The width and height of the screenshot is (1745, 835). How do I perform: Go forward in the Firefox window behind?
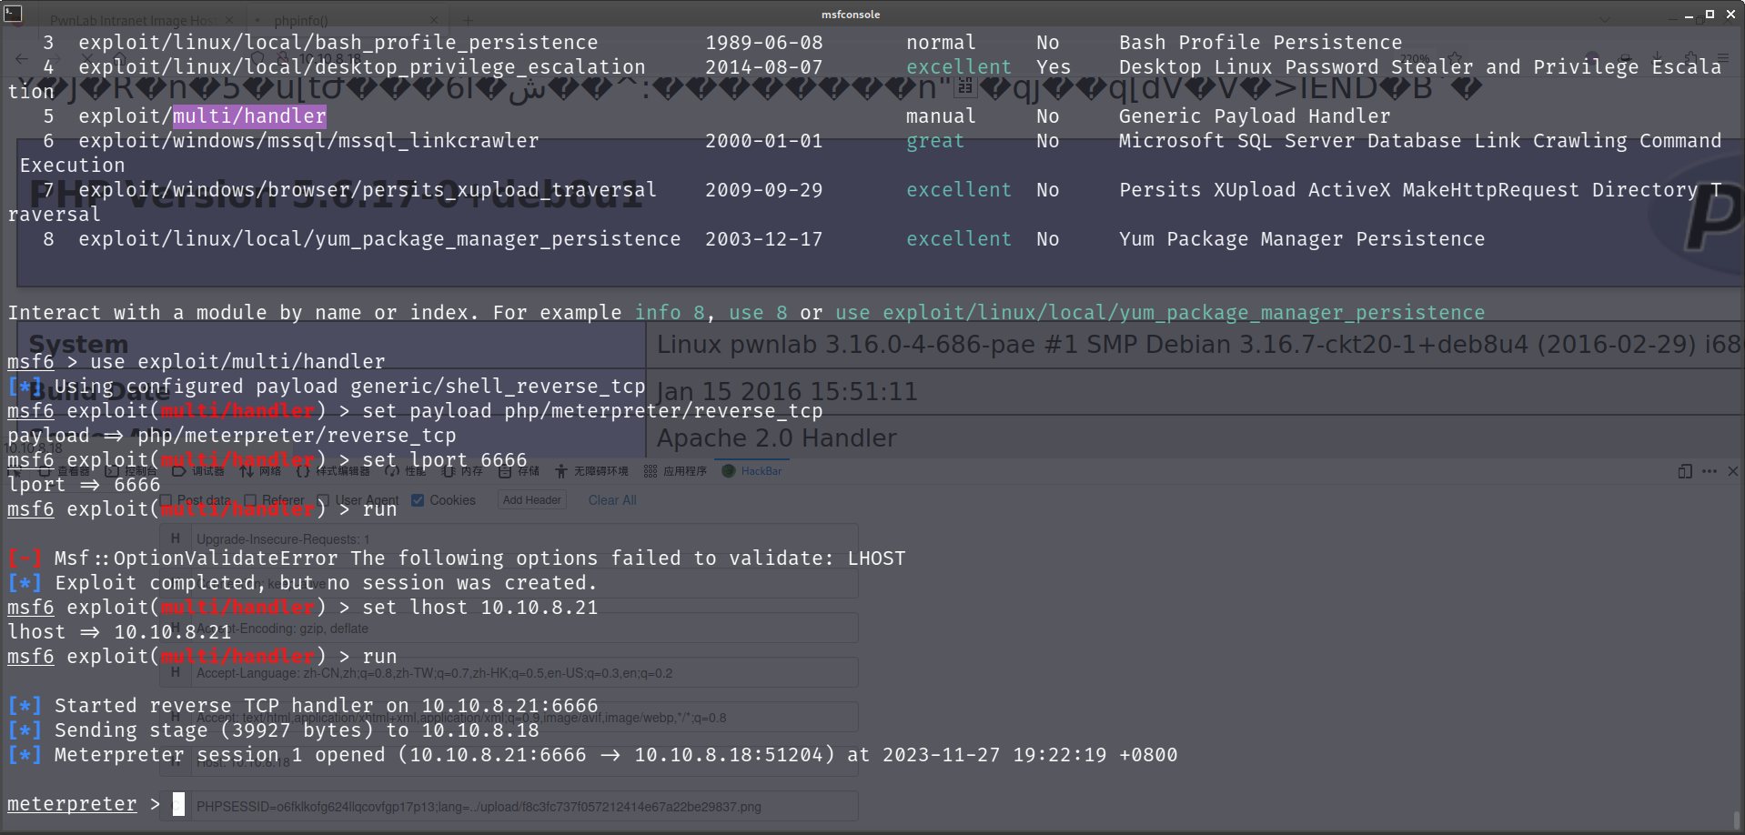tap(55, 59)
